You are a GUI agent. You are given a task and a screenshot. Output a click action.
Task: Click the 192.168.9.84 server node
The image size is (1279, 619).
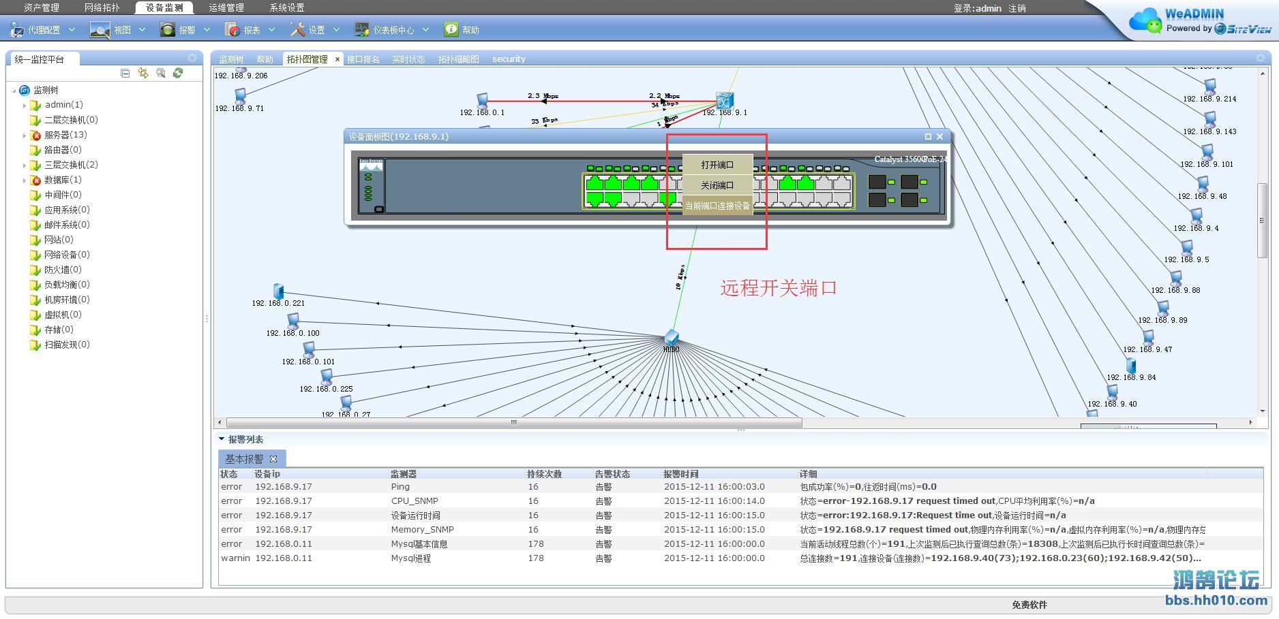(1130, 366)
